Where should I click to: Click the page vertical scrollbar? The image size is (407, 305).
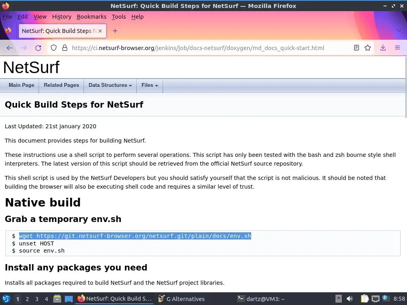405,87
